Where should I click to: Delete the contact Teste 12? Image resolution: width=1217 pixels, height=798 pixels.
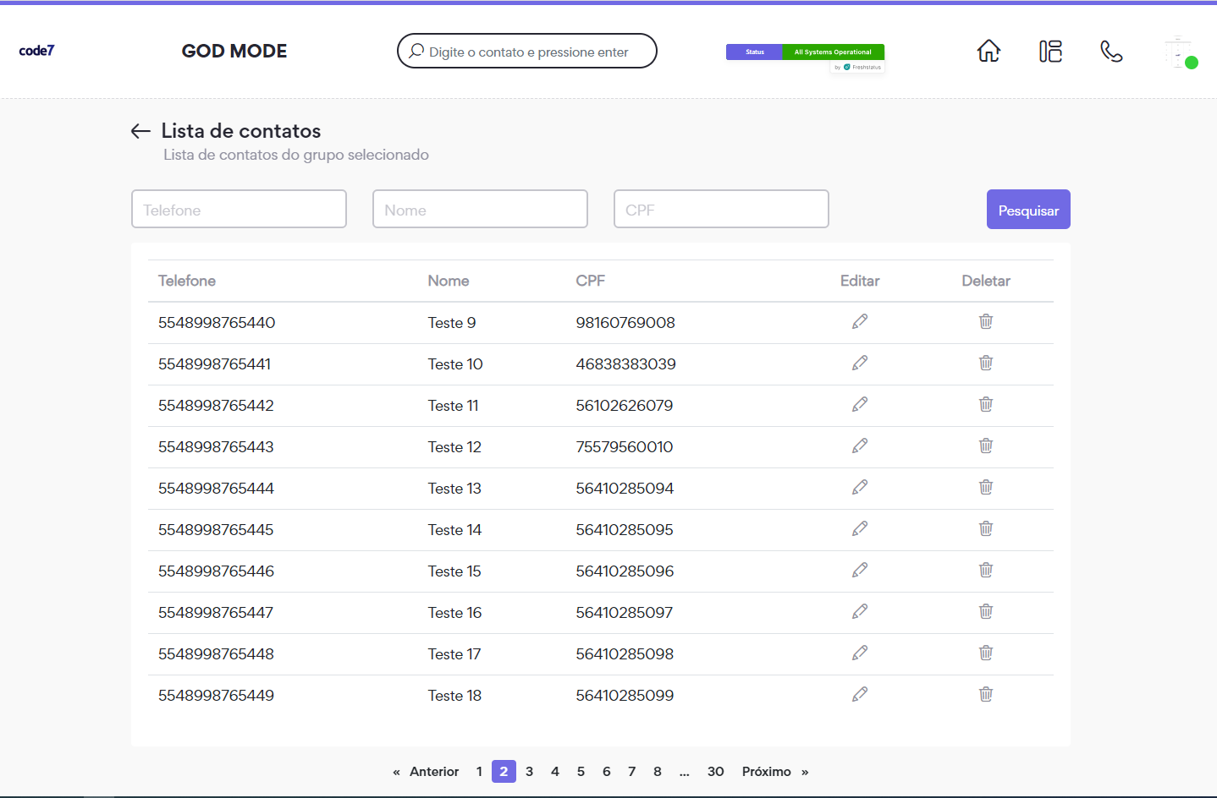point(986,445)
